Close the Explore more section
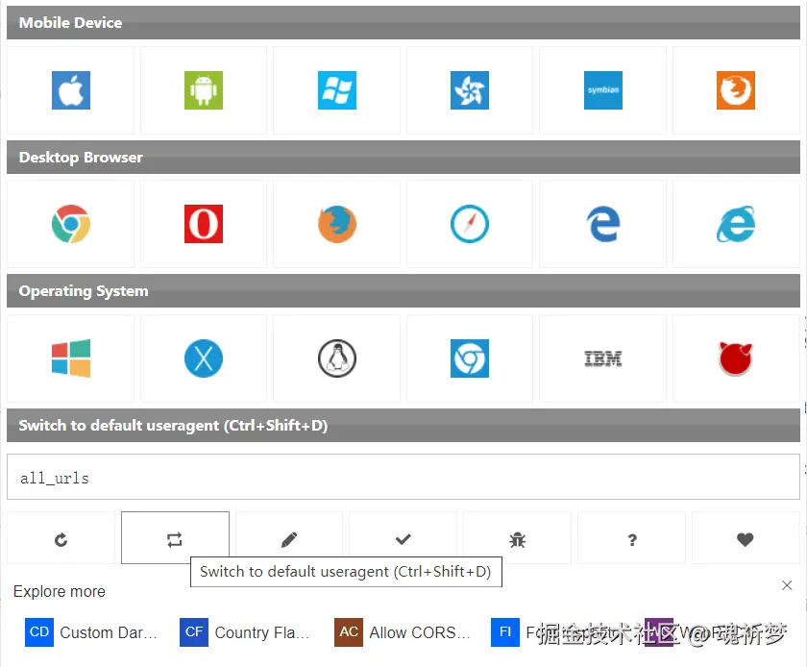This screenshot has width=807, height=667. coord(787,585)
